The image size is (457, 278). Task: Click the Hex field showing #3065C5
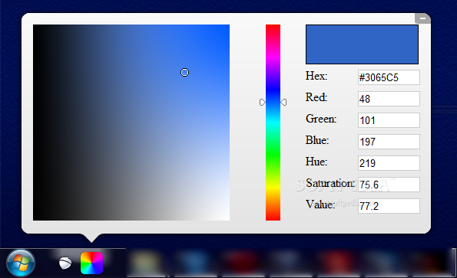tap(389, 77)
